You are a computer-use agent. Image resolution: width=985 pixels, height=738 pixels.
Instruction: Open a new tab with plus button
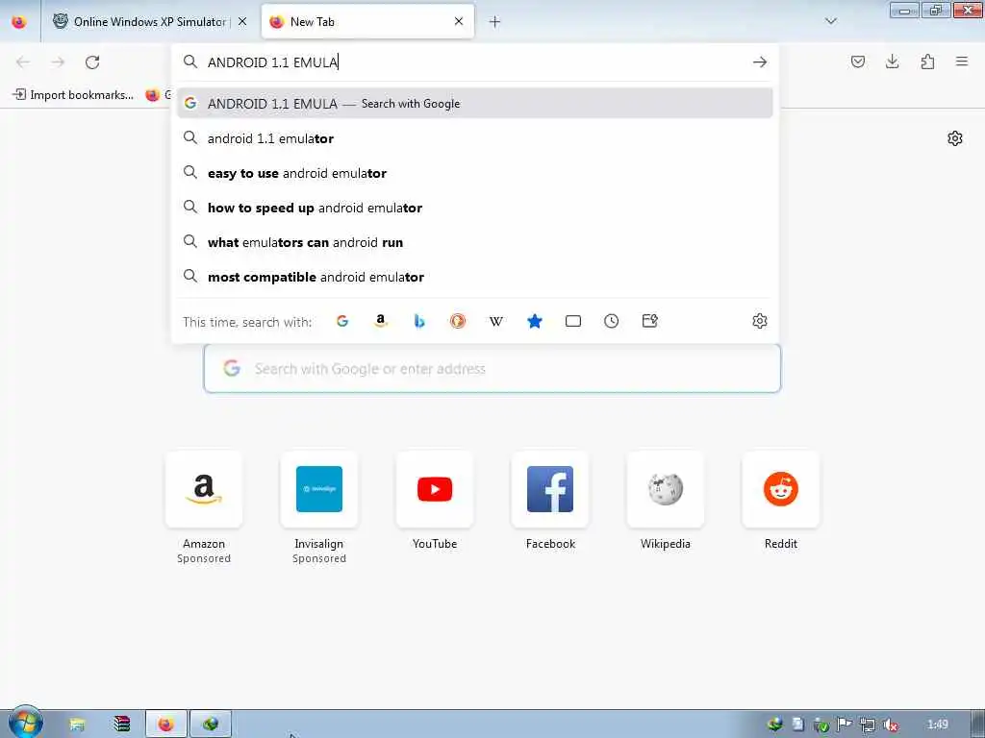point(494,22)
